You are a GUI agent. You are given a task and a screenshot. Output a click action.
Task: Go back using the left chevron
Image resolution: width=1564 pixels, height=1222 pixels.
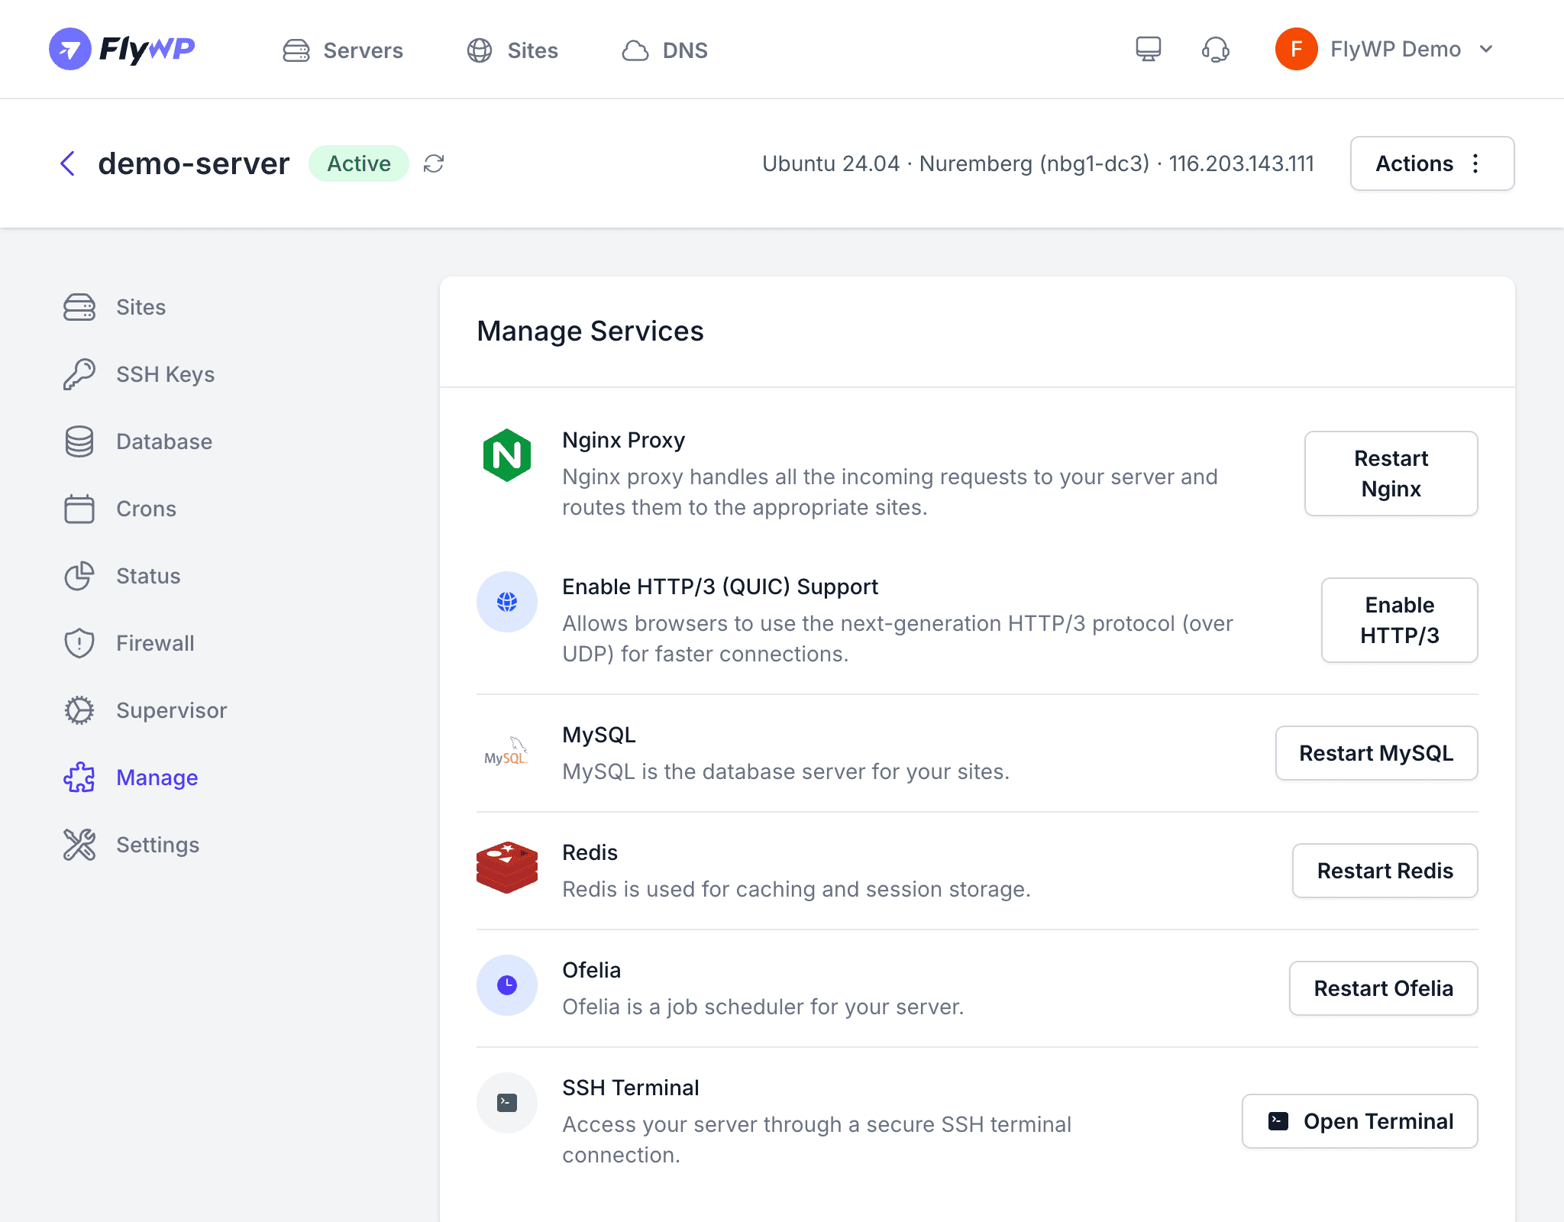[x=68, y=163]
